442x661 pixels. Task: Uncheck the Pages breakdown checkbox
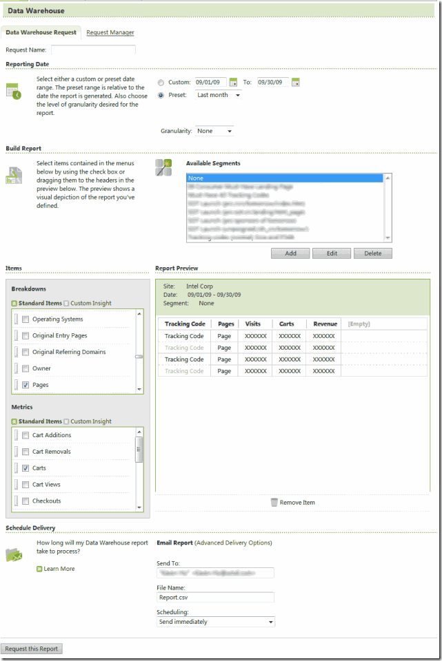tap(26, 385)
